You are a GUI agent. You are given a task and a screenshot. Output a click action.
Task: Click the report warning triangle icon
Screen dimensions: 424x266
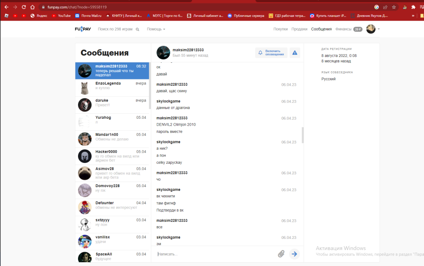point(295,53)
